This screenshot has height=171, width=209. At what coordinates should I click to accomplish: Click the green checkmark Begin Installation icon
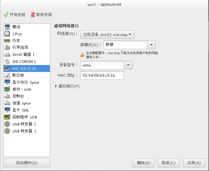pyautogui.click(x=6, y=15)
